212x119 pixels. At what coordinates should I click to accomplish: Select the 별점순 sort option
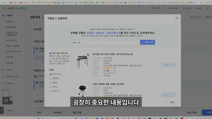pyautogui.click(x=51, y=83)
